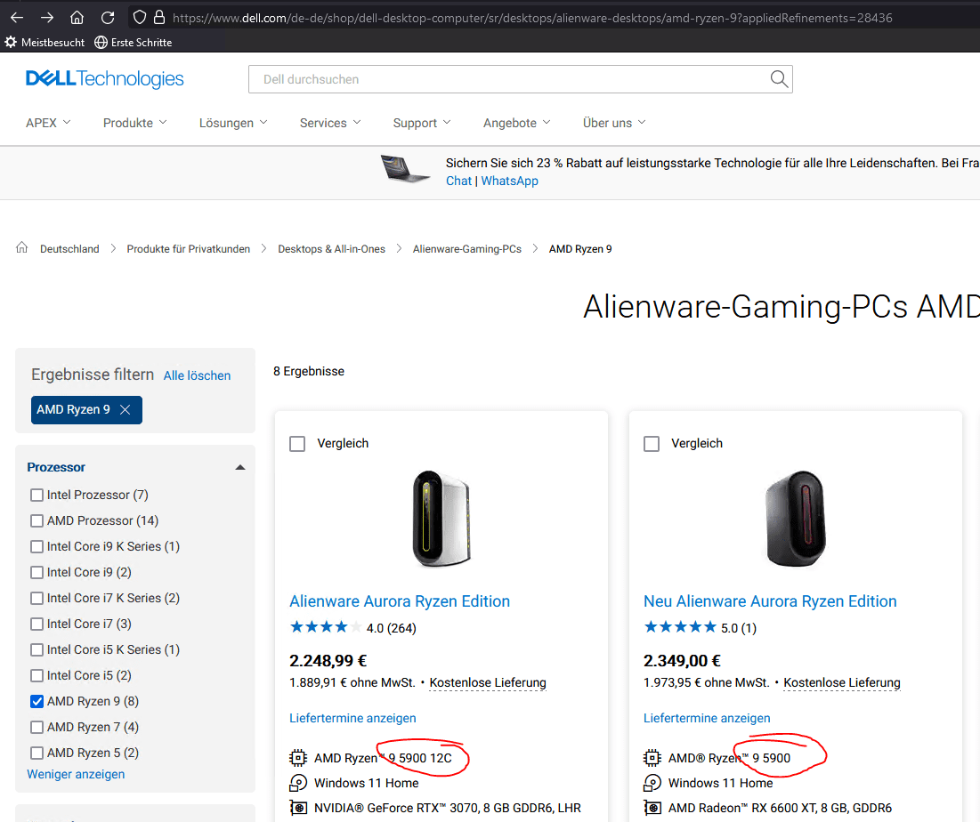The image size is (980, 822).
Task: Open the Produkte dropdown menu
Action: pos(134,123)
